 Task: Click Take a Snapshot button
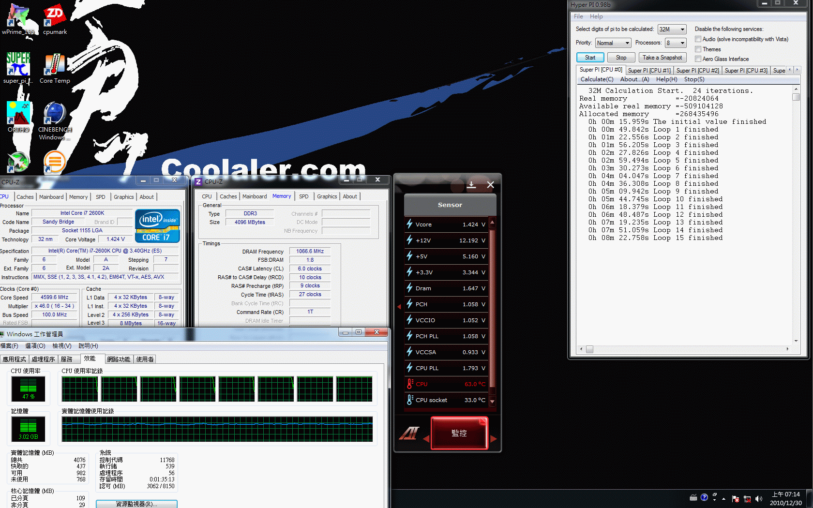pos(662,58)
